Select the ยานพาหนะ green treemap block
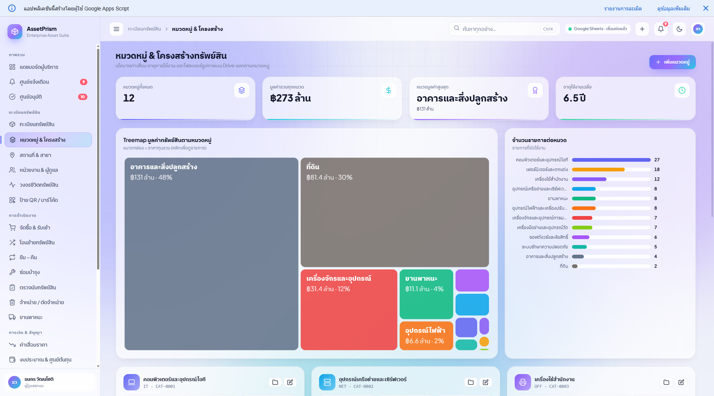This screenshot has height=396, width=714. (x=426, y=294)
